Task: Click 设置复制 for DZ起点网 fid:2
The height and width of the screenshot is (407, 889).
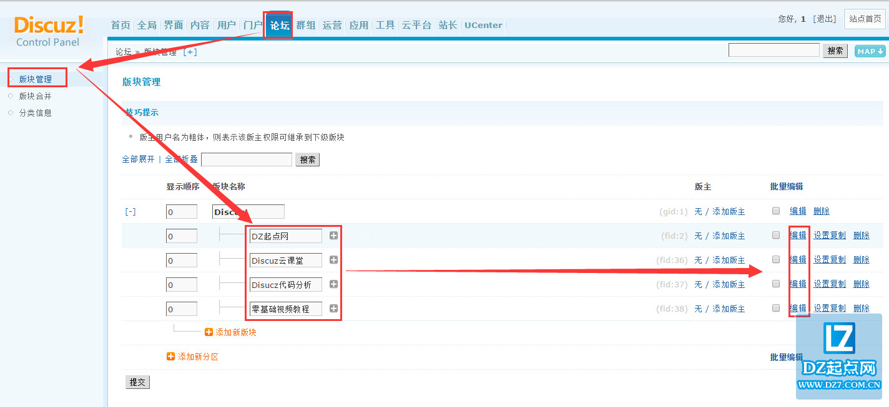Action: pos(830,236)
